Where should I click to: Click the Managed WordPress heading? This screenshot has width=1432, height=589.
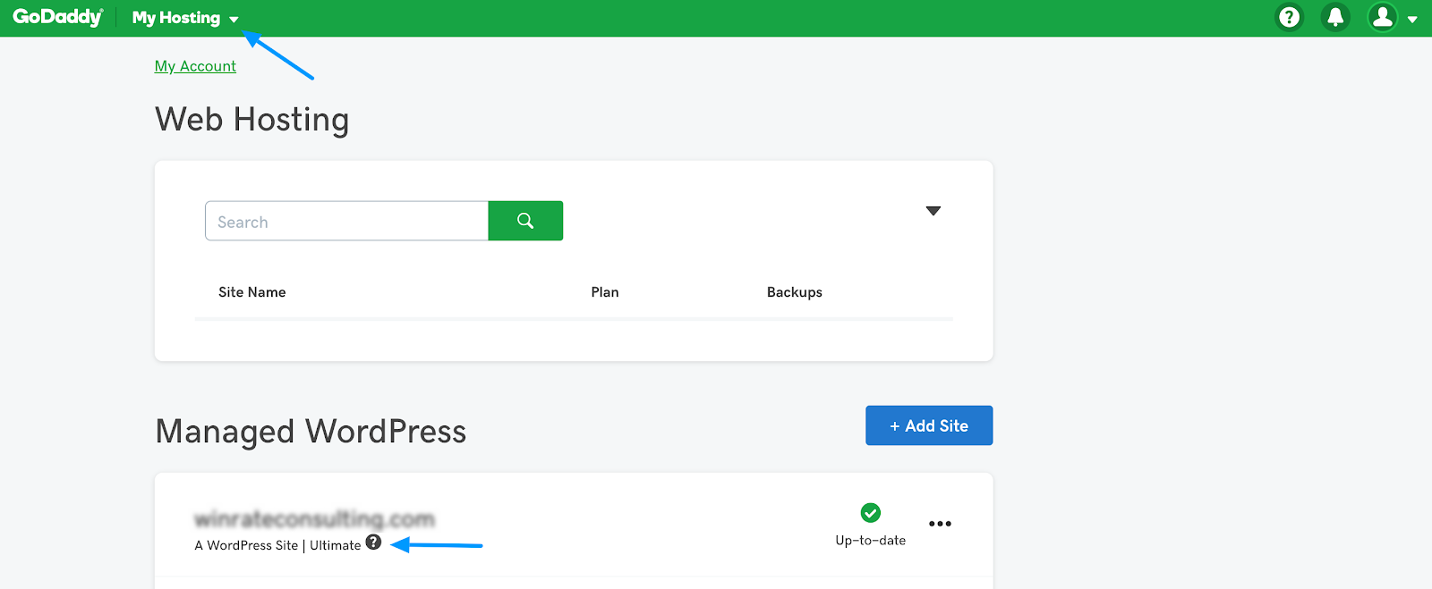click(x=311, y=432)
